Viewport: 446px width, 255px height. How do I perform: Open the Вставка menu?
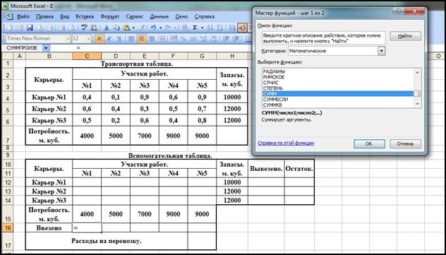85,16
